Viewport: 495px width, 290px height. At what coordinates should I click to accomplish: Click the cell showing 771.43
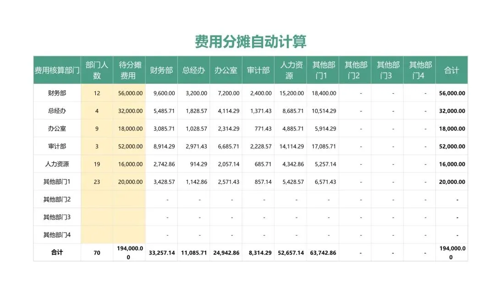click(258, 128)
